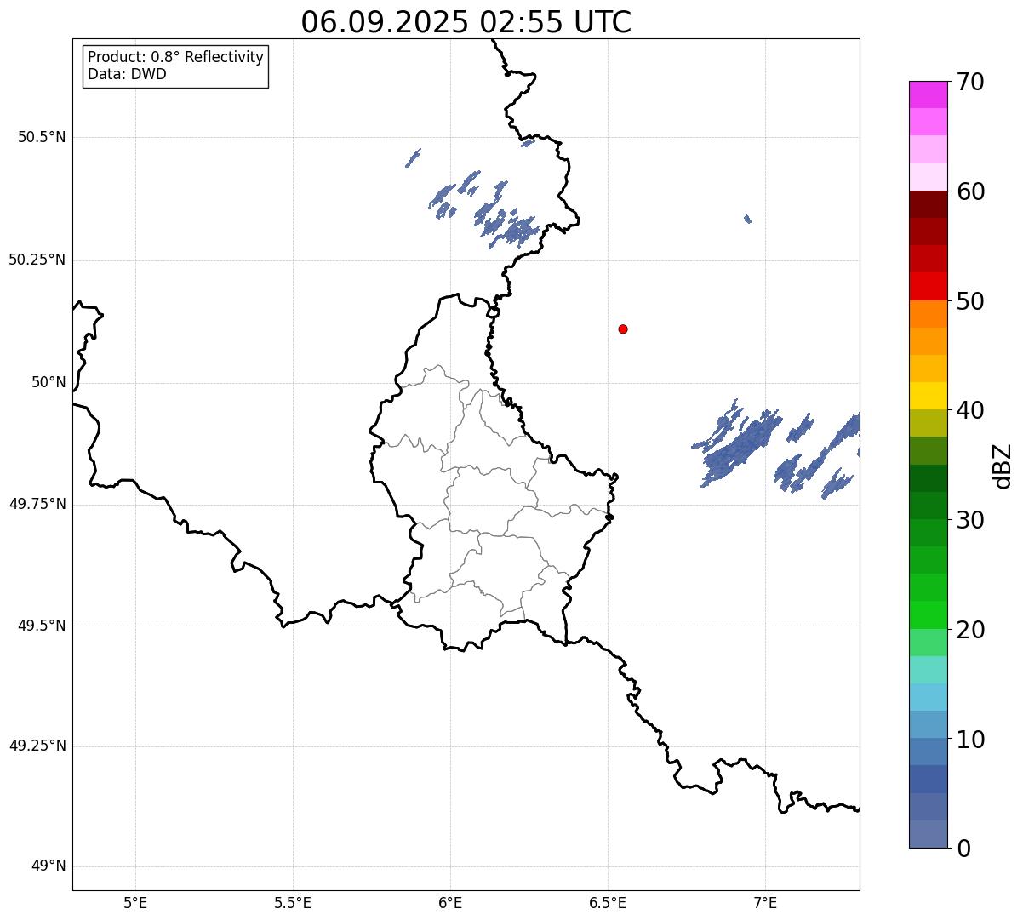Click the 6.5°E longitude label
Viewport: 1023px width, 920px height.
point(608,902)
